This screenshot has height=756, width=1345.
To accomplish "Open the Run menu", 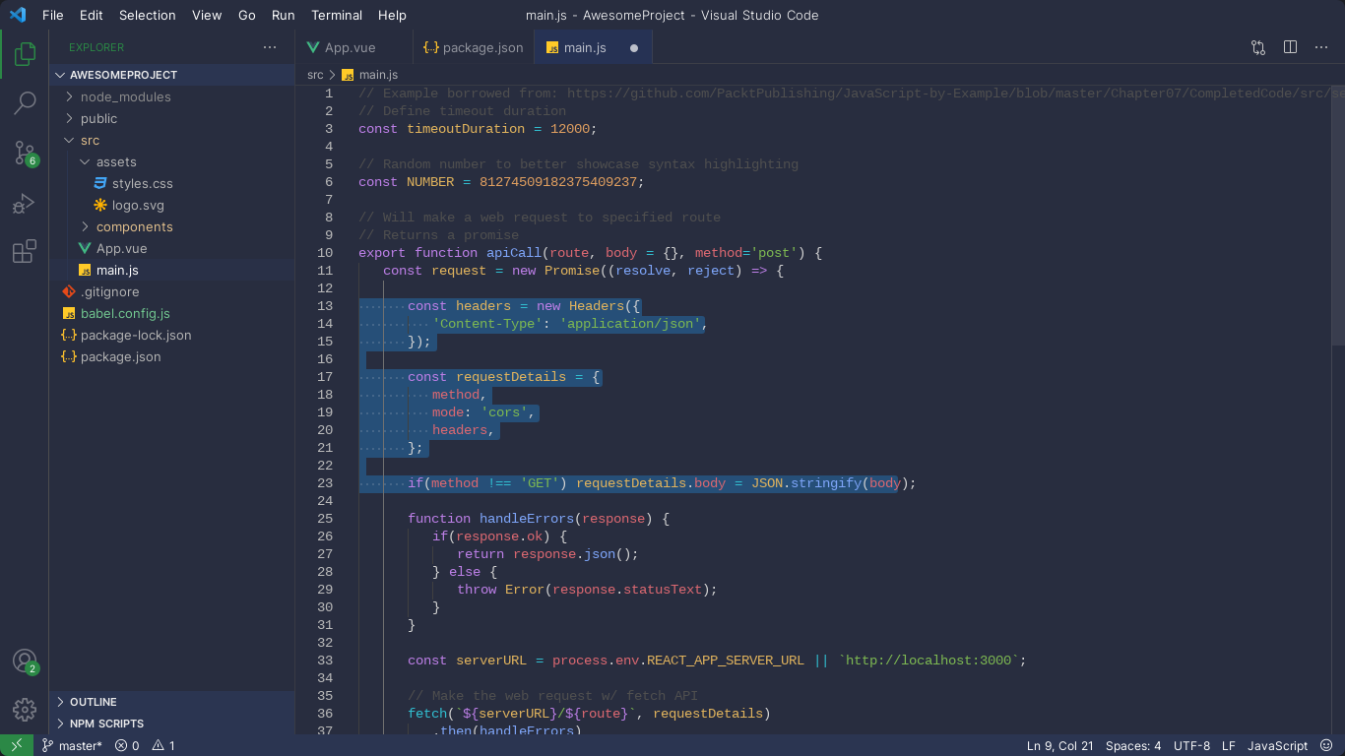I will click(284, 15).
